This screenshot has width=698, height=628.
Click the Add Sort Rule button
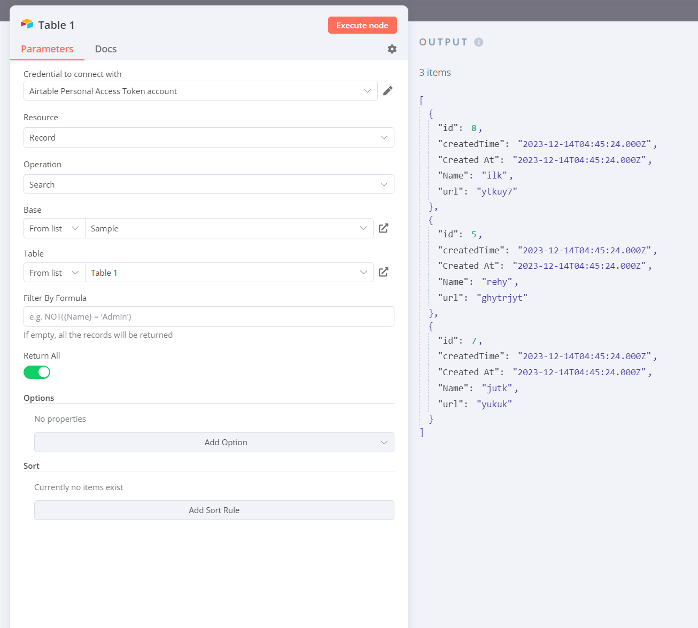(214, 510)
